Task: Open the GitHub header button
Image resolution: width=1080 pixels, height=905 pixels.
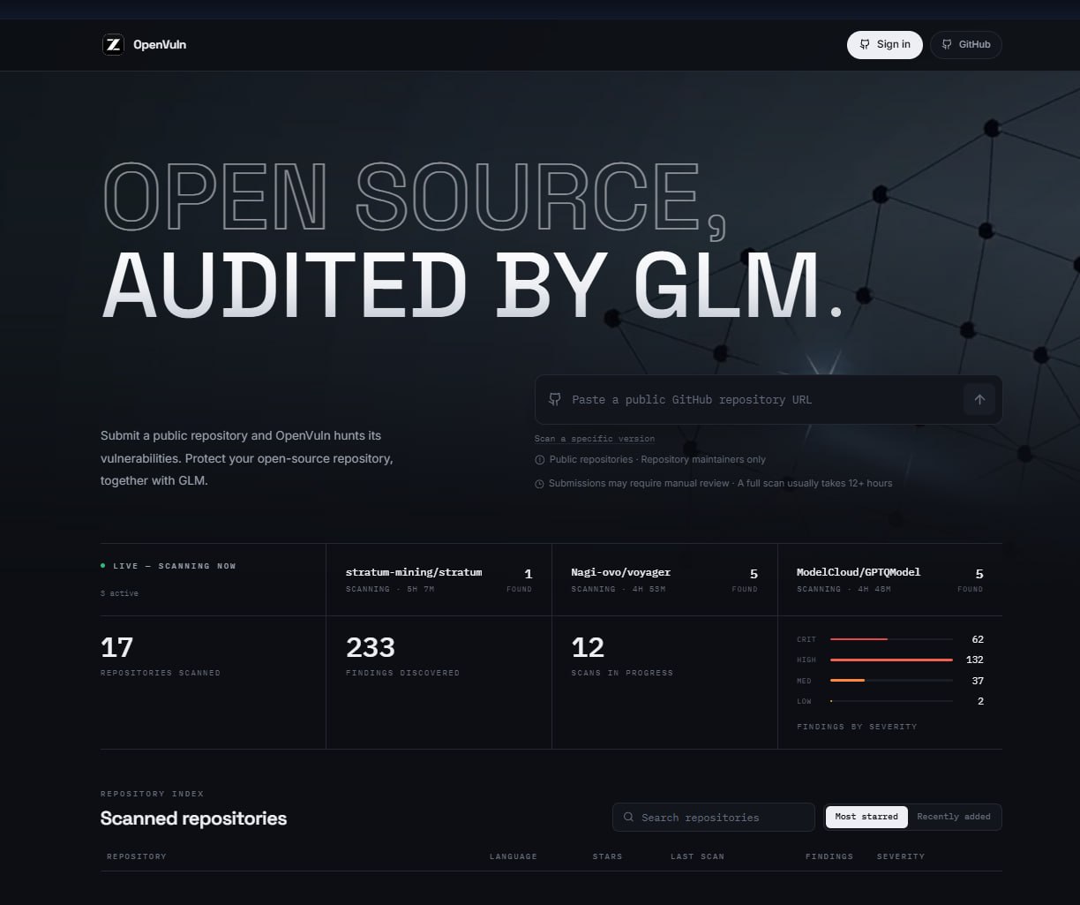Action: (x=966, y=44)
